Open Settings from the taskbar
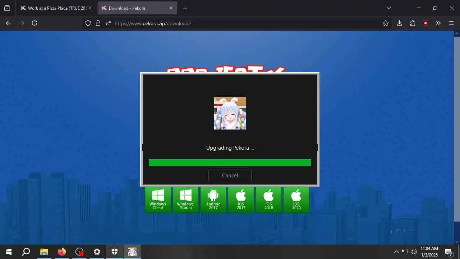 (97, 252)
